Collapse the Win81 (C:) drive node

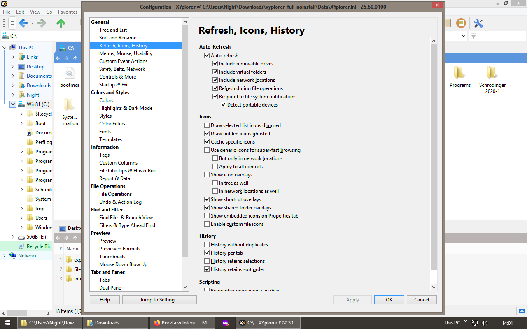click(x=13, y=104)
